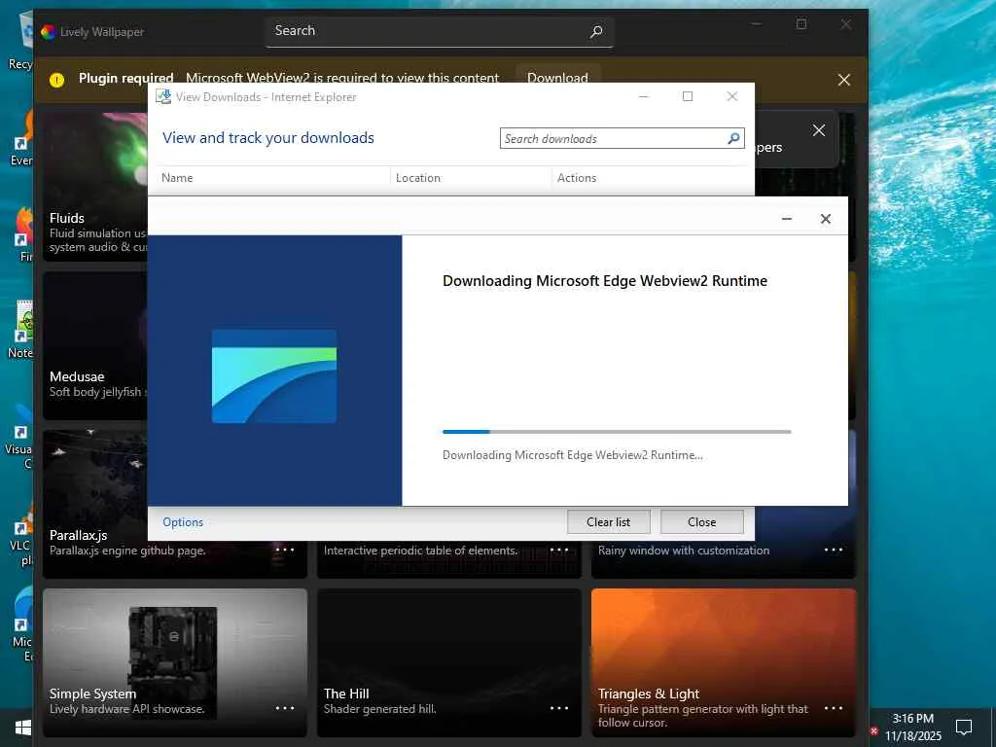Close the panel behind View Downloads window
Screen dimensions: 996x747
coord(819,130)
